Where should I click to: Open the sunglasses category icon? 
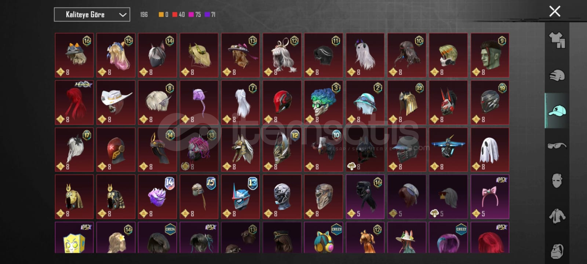click(x=557, y=146)
